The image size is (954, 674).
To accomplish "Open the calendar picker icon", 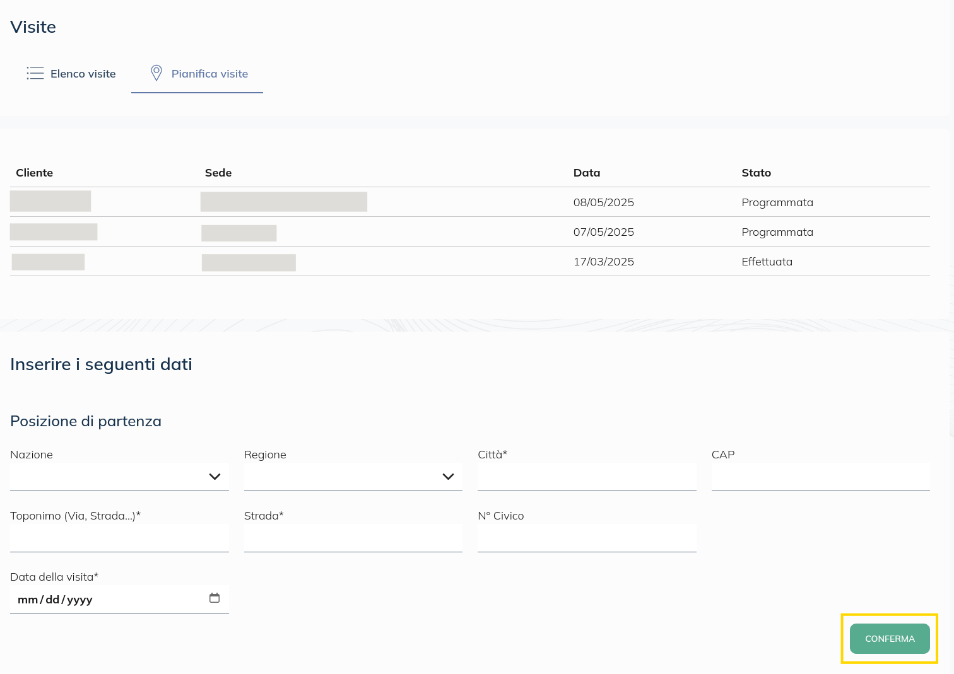I will (215, 598).
